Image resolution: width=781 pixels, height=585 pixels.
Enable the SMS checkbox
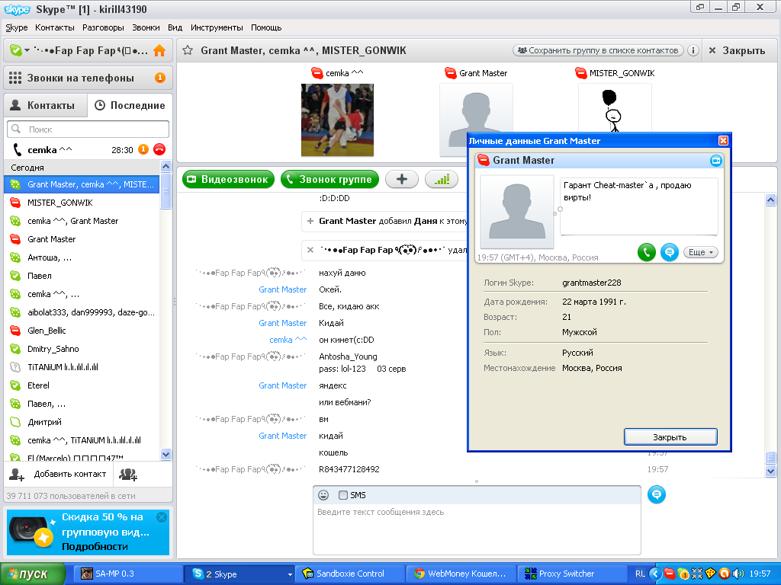342,495
